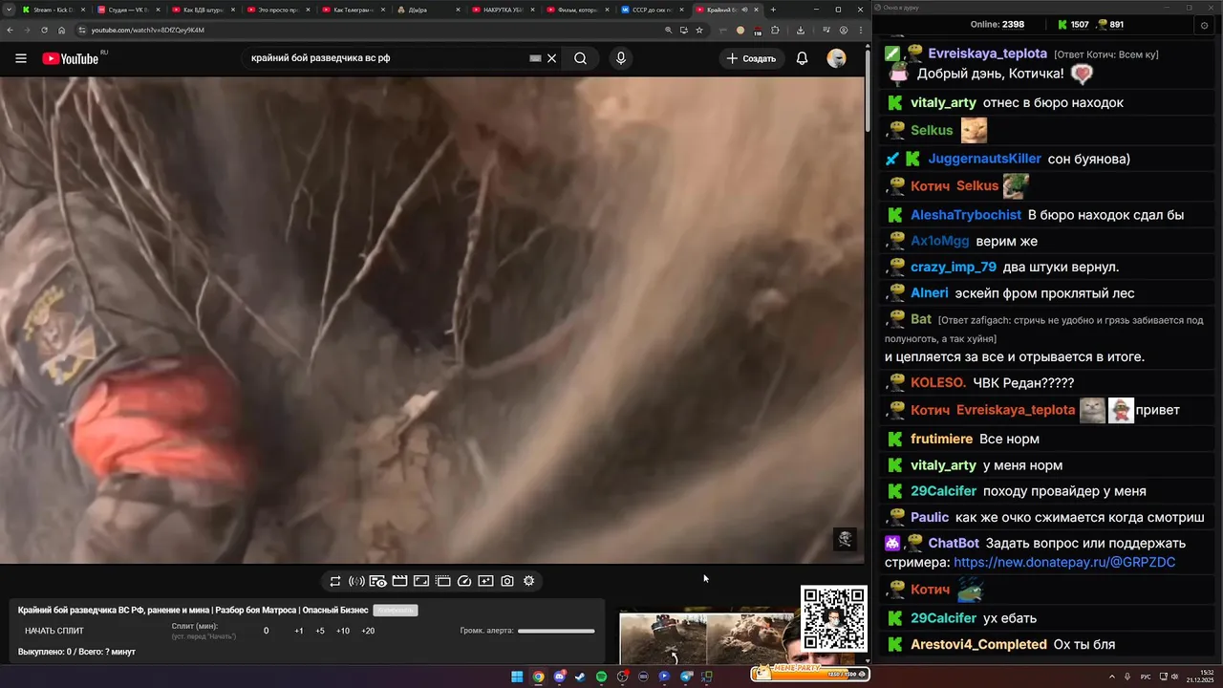Click the dotted-frame pop-up player icon
The width and height of the screenshot is (1223, 688).
(443, 581)
